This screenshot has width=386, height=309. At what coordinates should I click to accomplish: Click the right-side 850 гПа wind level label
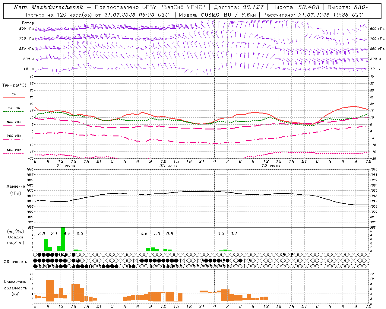point(377,49)
